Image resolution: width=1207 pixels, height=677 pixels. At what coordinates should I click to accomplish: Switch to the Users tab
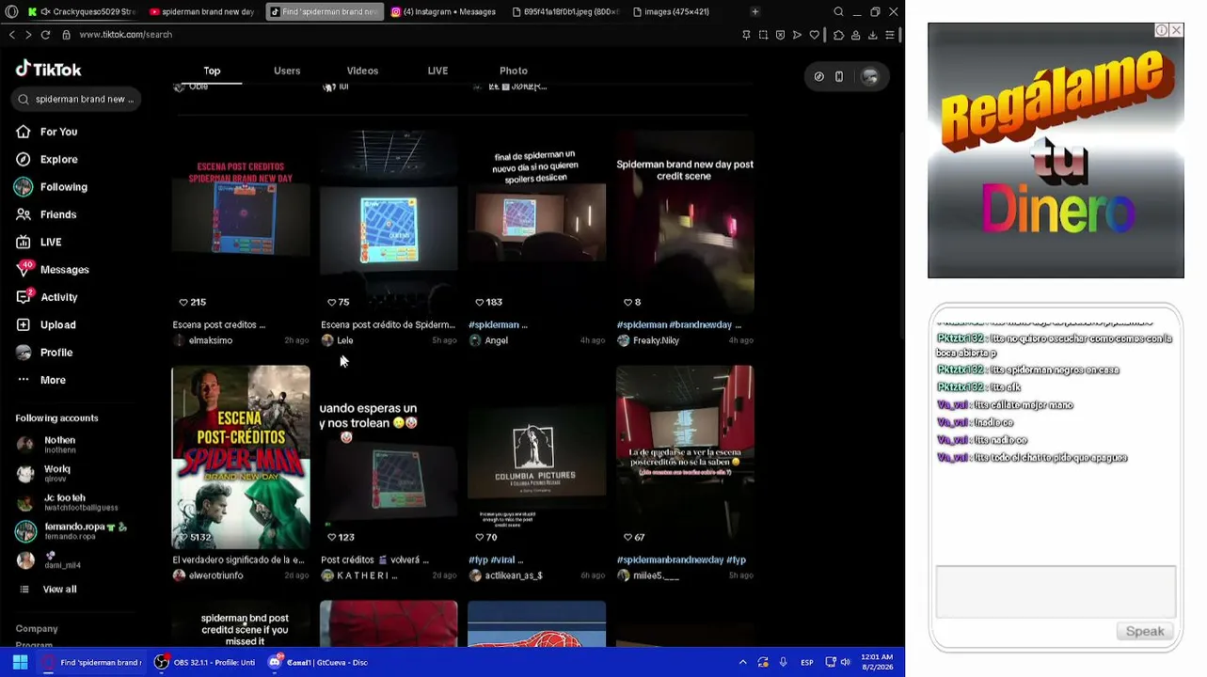click(287, 71)
